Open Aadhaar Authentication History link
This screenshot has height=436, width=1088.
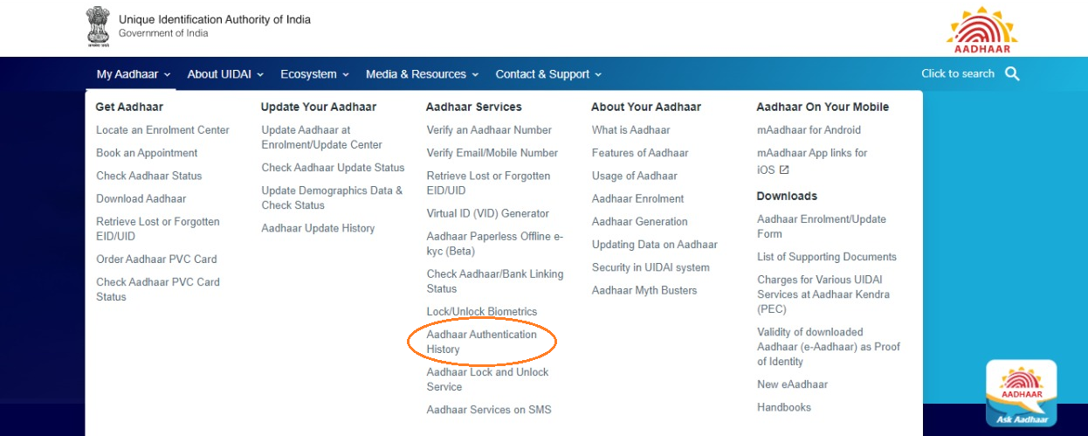[481, 342]
